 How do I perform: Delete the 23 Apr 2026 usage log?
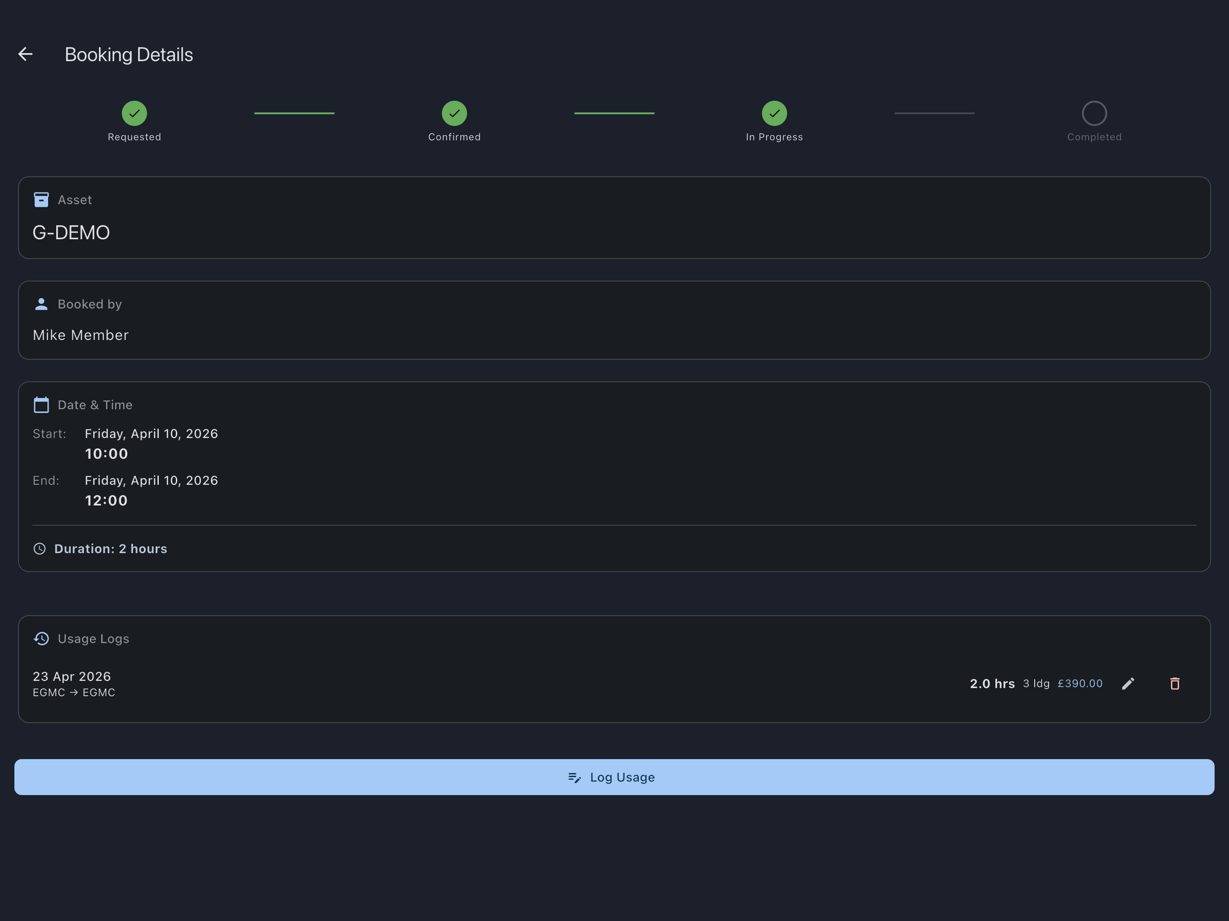[x=1175, y=684]
